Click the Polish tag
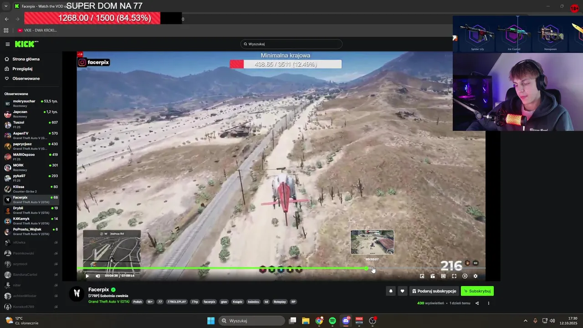 [x=138, y=302]
